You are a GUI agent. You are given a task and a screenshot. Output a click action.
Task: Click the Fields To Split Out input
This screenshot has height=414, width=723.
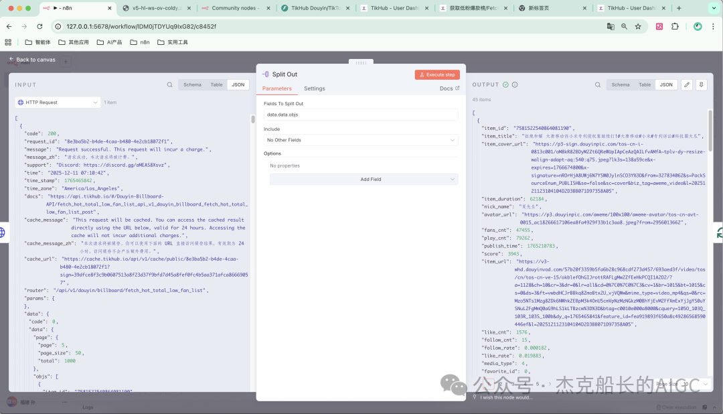[361, 115]
